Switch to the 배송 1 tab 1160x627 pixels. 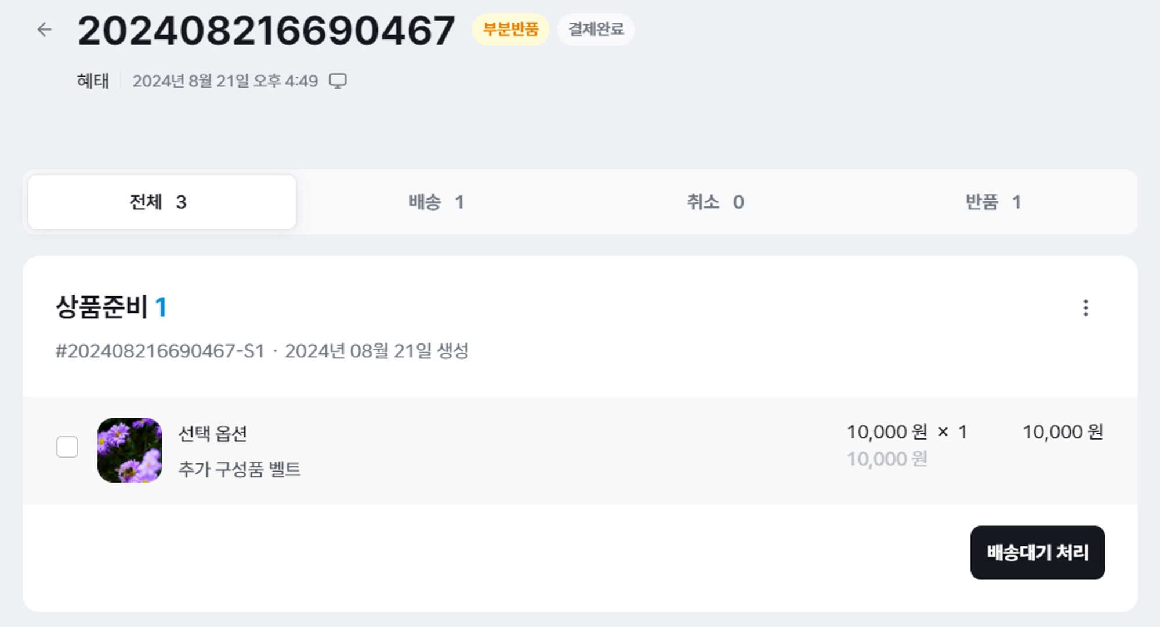click(436, 202)
